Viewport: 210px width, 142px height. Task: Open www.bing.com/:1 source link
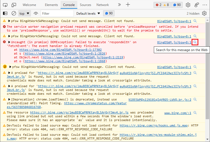tap(178, 113)
